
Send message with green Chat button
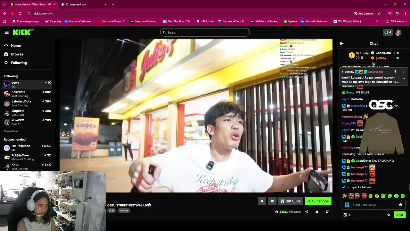click(x=399, y=215)
